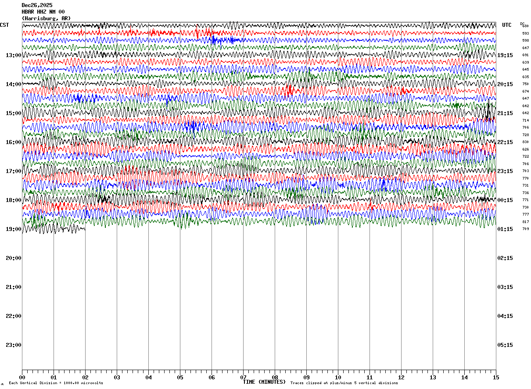Click minute tick label 08
Image resolution: width=531 pixels, height=389 pixels.
[x=275, y=377]
